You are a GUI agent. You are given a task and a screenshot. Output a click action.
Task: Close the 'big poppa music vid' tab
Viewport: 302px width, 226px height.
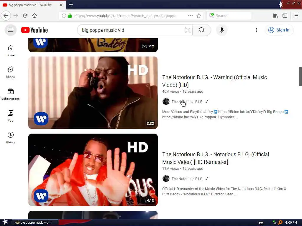(x=61, y=5)
